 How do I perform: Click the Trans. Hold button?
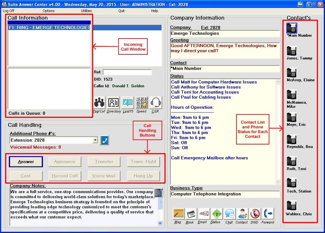coord(143,162)
